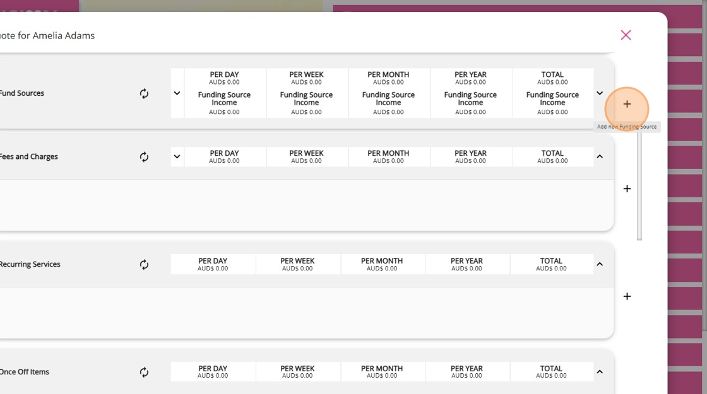
Task: Refresh the Once Off Items totals
Action: click(144, 372)
